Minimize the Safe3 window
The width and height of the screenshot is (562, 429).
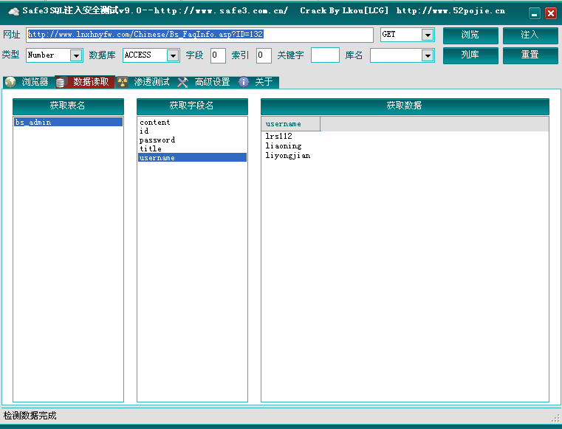pyautogui.click(x=534, y=13)
